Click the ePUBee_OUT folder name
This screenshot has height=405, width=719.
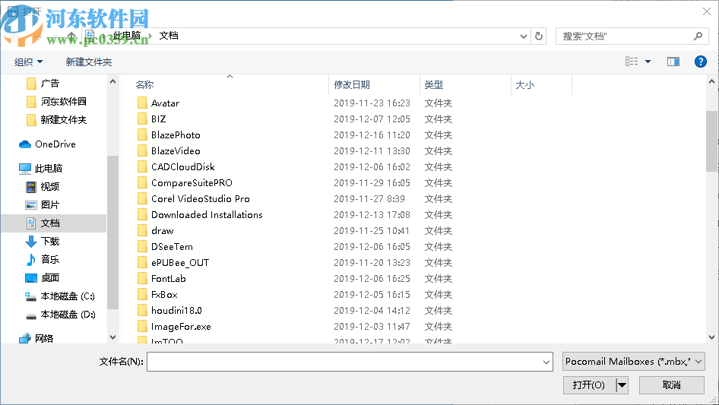pyautogui.click(x=180, y=263)
